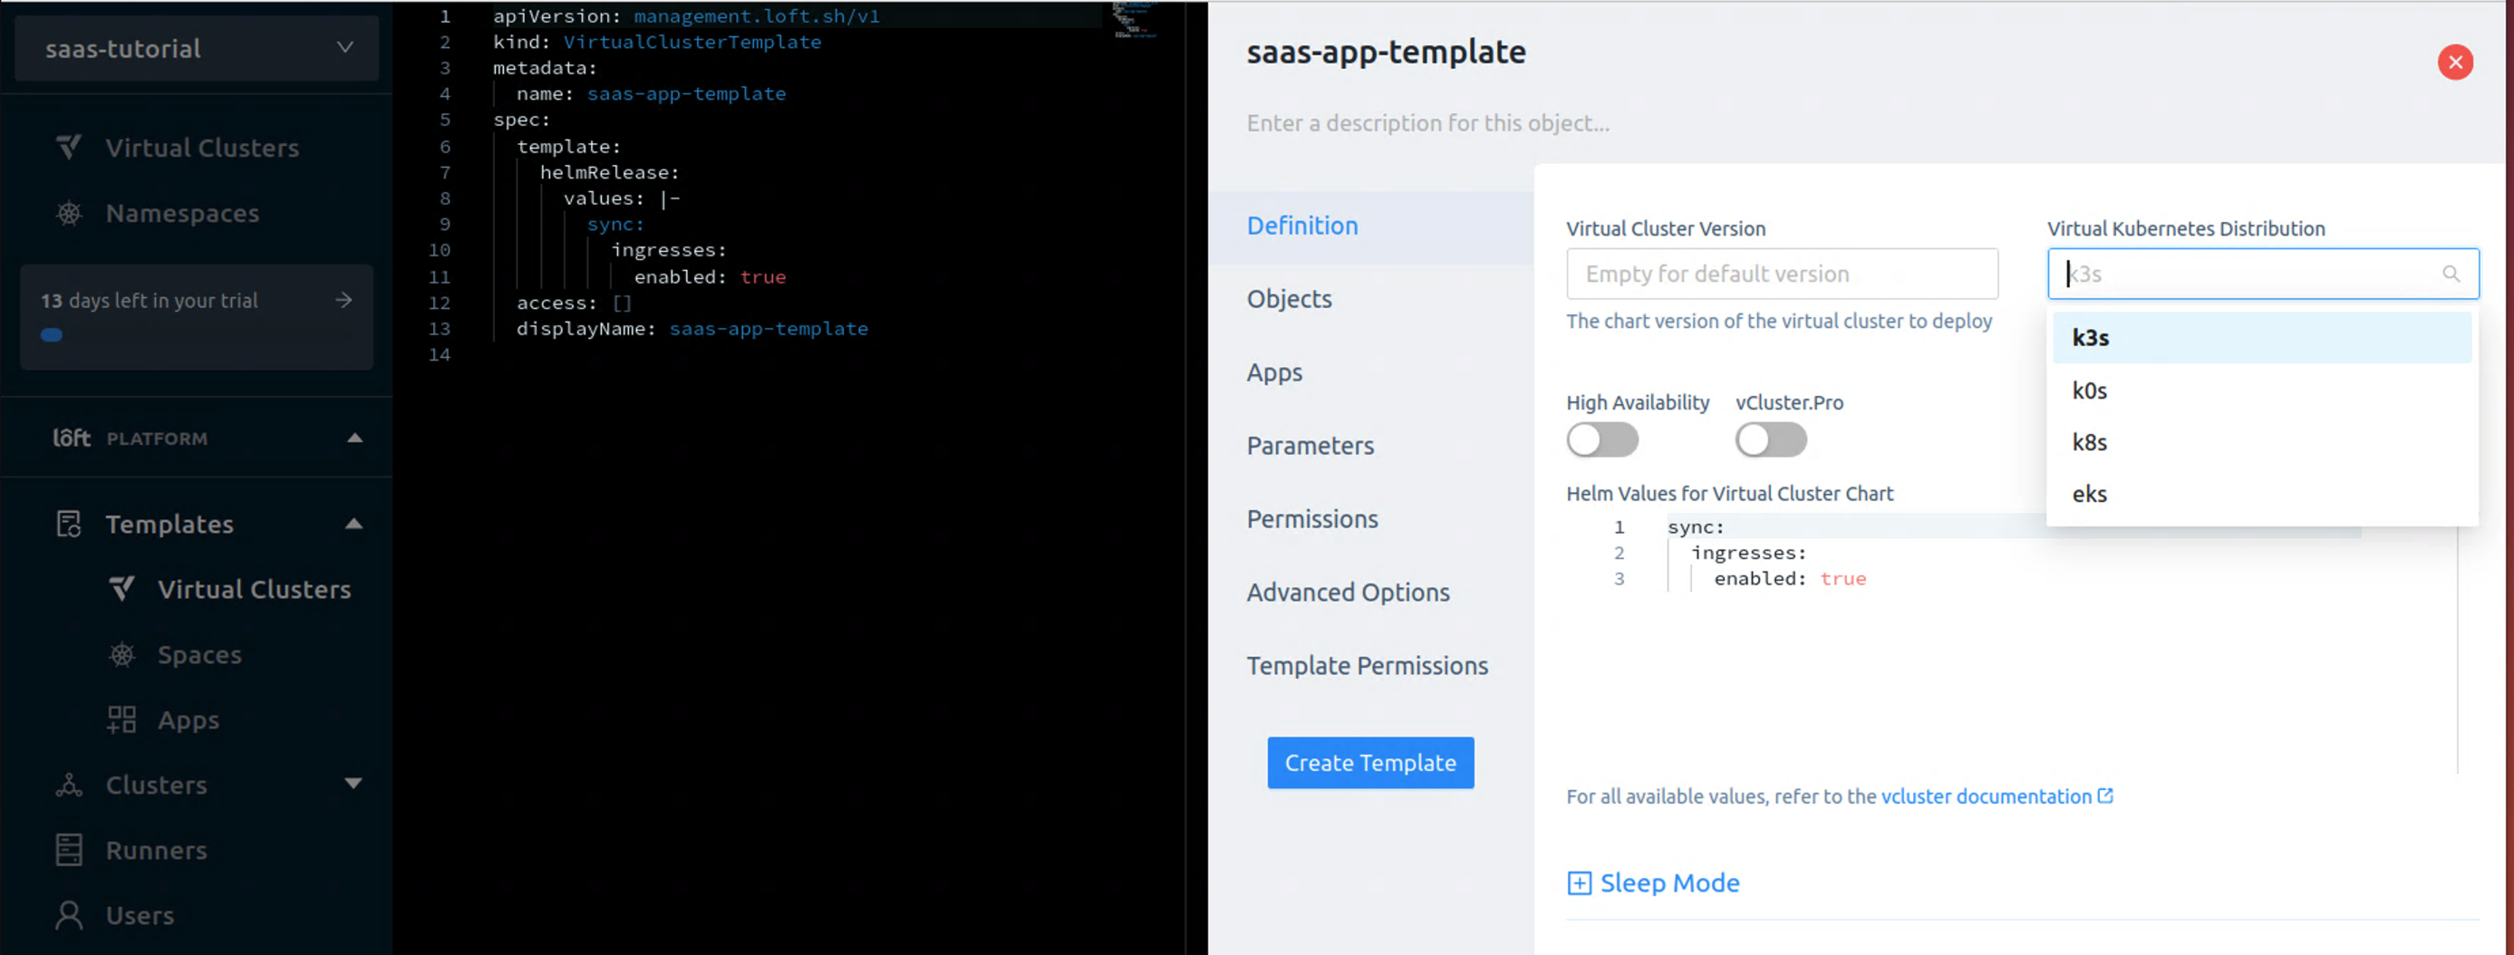Screen dimensions: 2514x955
Task: Expand the Sleep Mode section
Action: (1653, 882)
